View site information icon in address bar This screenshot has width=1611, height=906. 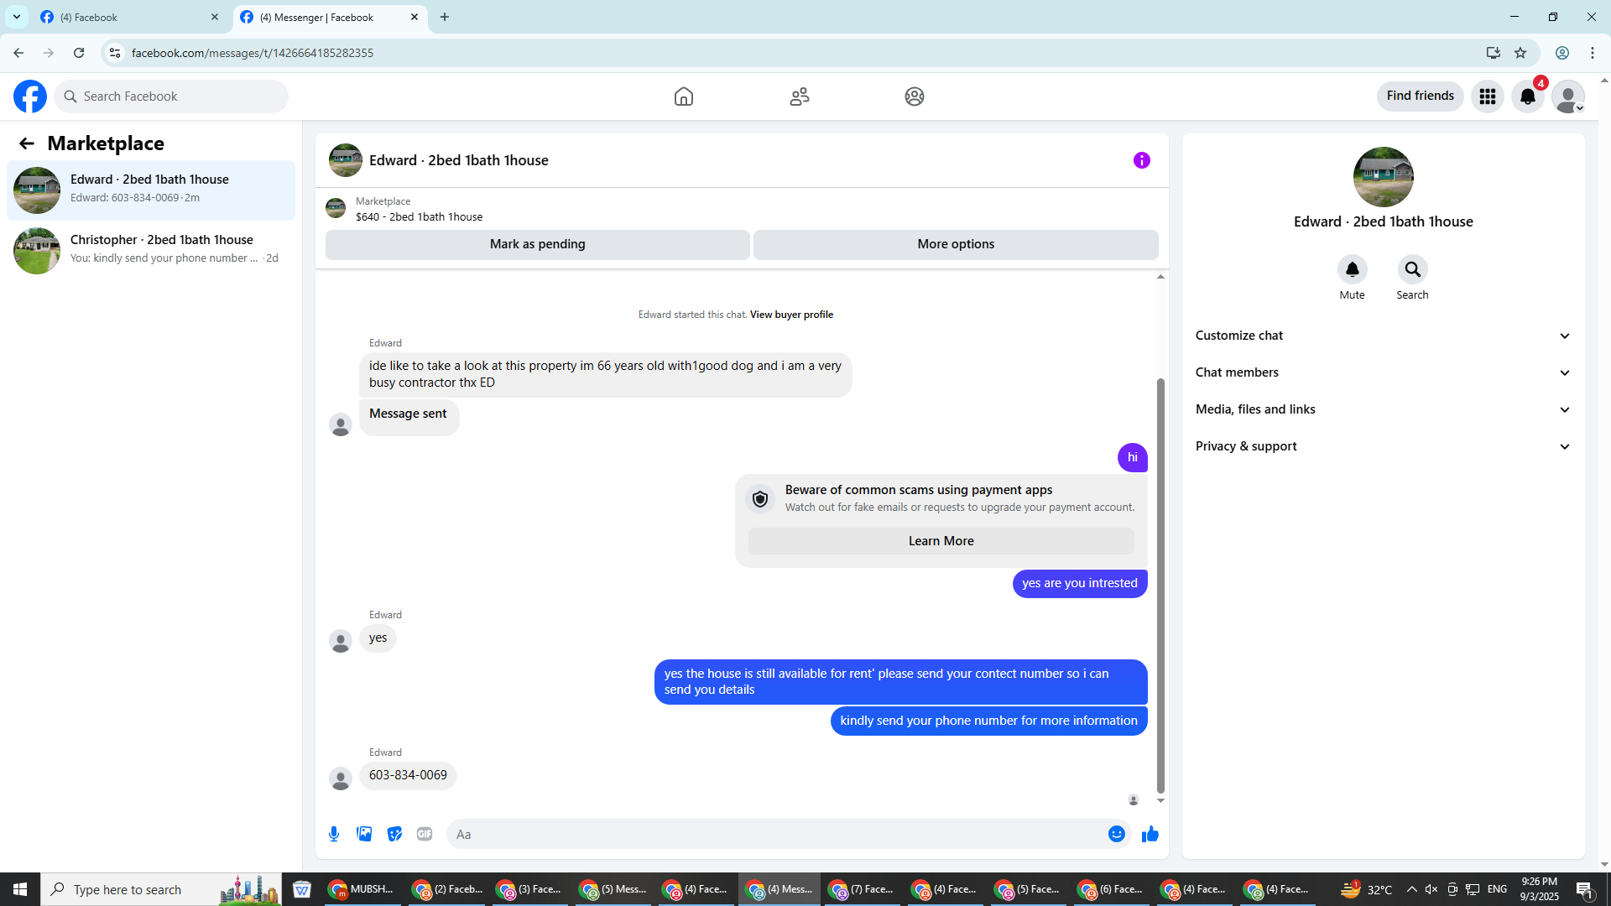pos(115,53)
